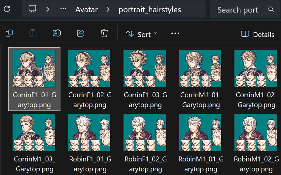Viewport: 281px width, 175px height.
Task: Click the Copy icon in toolbar
Action: coord(9,33)
